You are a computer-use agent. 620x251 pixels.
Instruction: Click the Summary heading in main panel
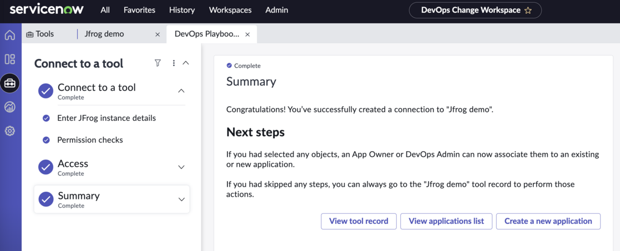(251, 81)
